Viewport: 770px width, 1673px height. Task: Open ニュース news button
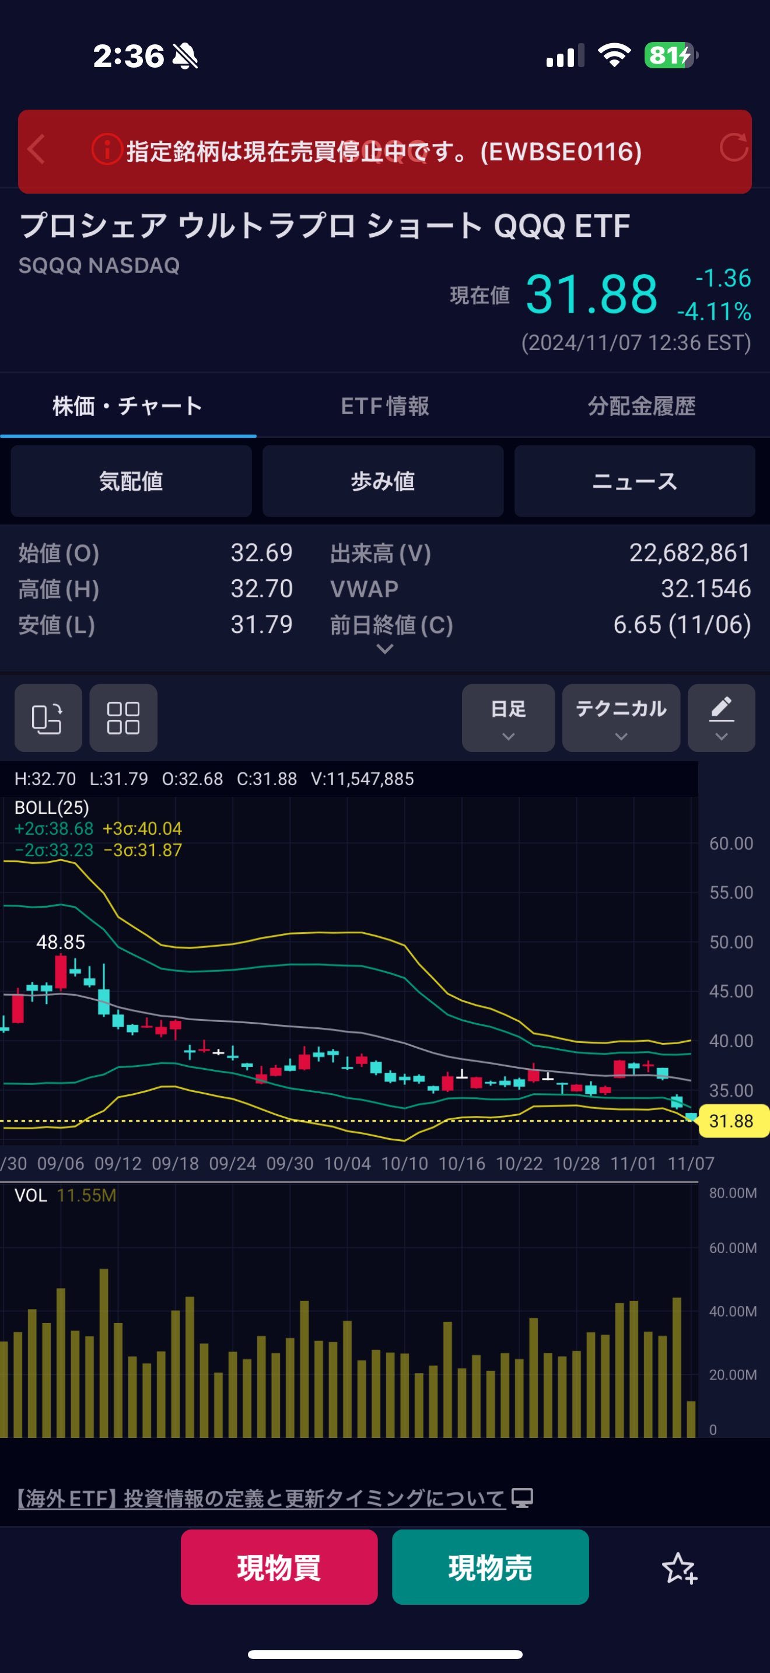pos(635,481)
